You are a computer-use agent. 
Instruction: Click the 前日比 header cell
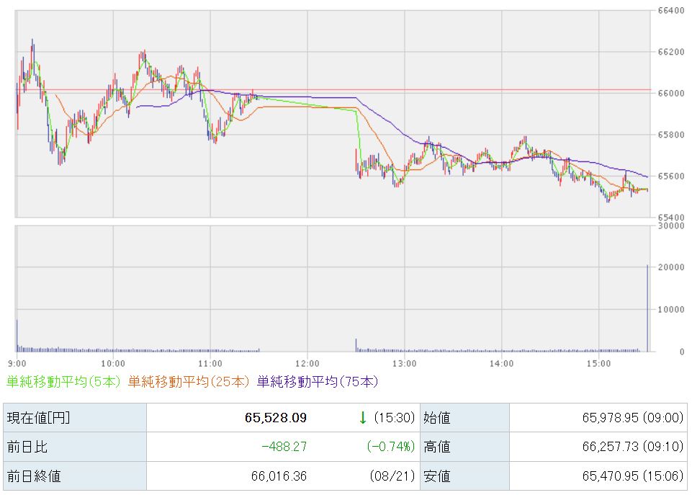point(75,447)
